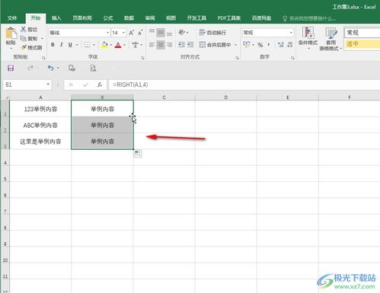Image resolution: width=380 pixels, height=293 pixels.
Task: Open format as table 套用表格格式
Action: click(x=331, y=38)
